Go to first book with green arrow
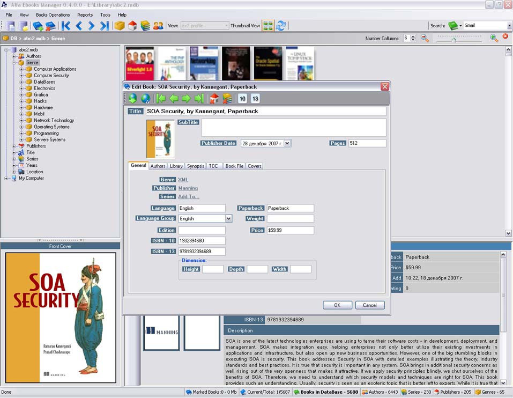 click(x=161, y=98)
